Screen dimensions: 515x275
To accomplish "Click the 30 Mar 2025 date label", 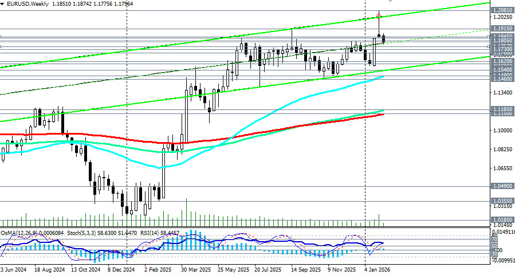I will click(196, 269).
